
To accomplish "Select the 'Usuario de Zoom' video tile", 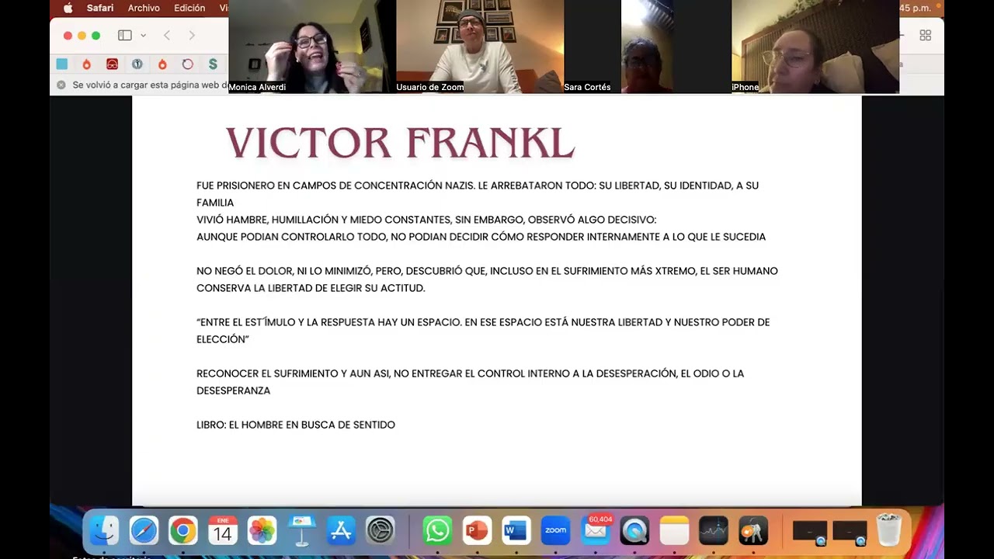I will pyautogui.click(x=480, y=47).
